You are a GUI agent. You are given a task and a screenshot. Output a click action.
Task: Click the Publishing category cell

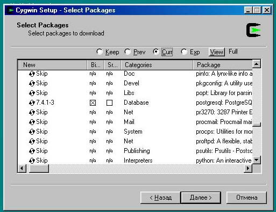click(137, 151)
